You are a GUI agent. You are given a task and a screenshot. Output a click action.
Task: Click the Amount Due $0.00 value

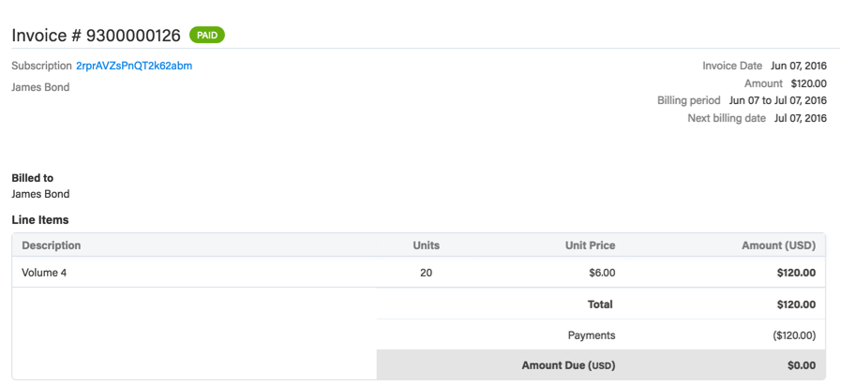coord(800,365)
